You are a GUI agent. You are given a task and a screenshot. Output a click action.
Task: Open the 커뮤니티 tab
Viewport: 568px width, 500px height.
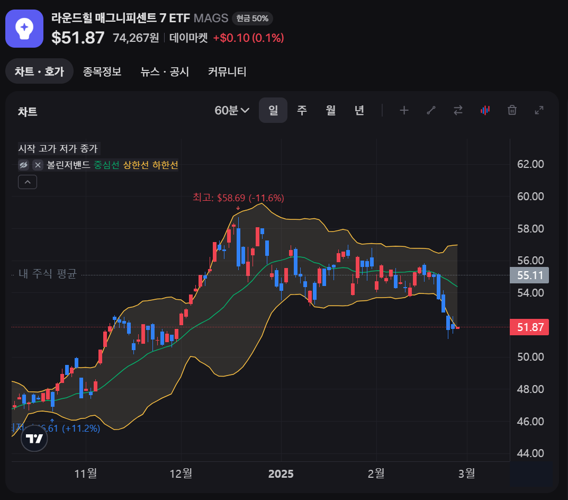pos(227,72)
